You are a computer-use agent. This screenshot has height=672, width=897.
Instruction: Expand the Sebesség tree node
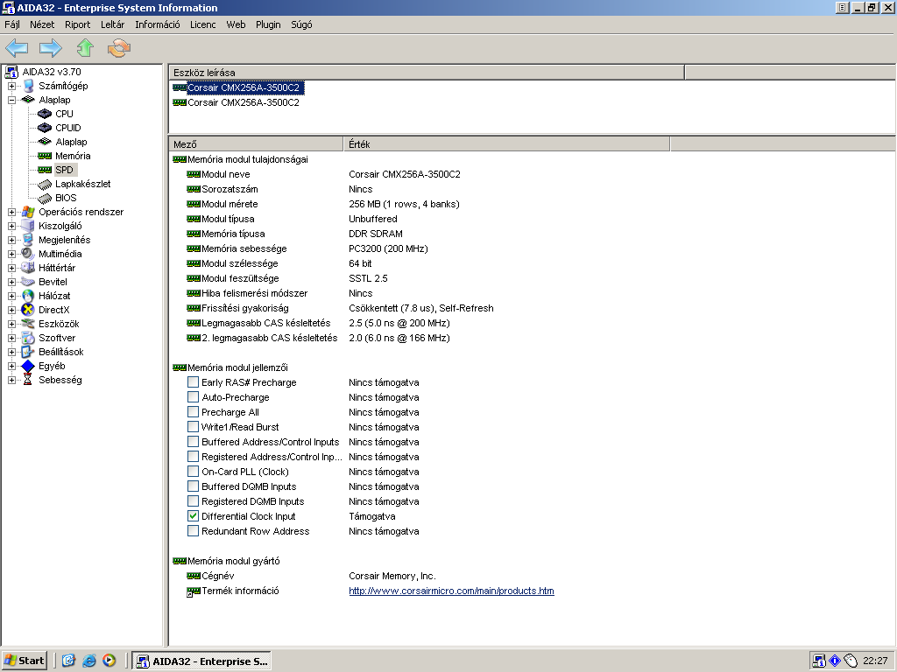[x=11, y=380]
